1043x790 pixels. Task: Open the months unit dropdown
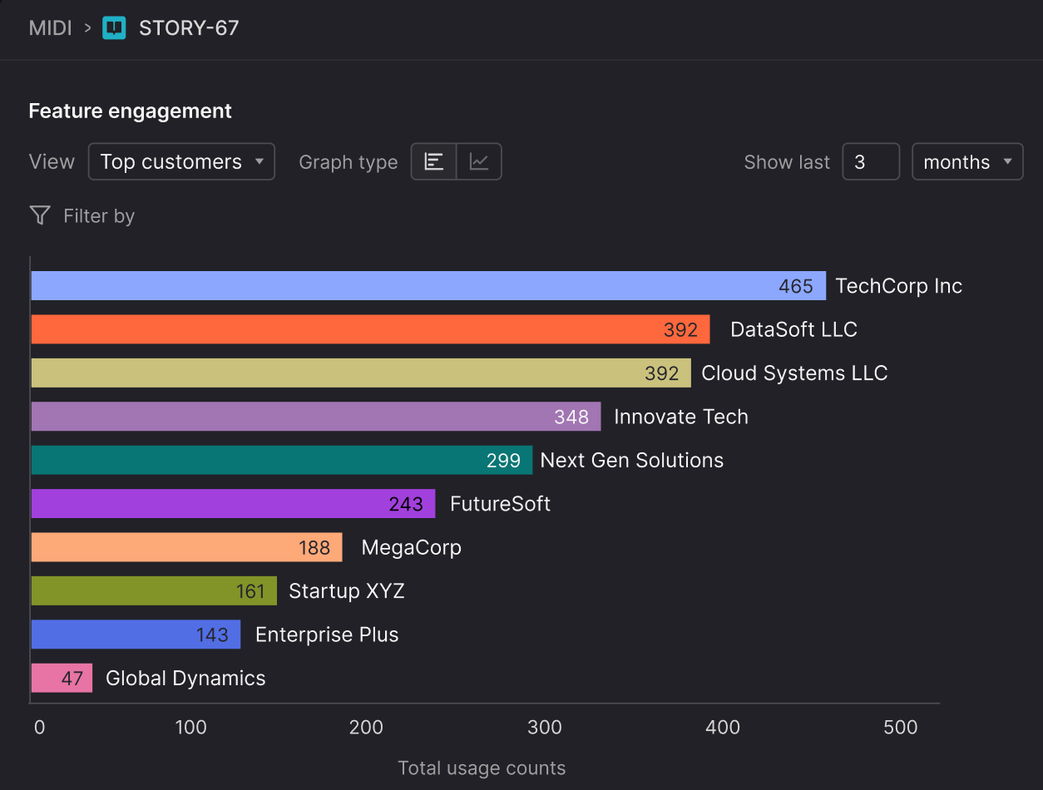point(967,161)
